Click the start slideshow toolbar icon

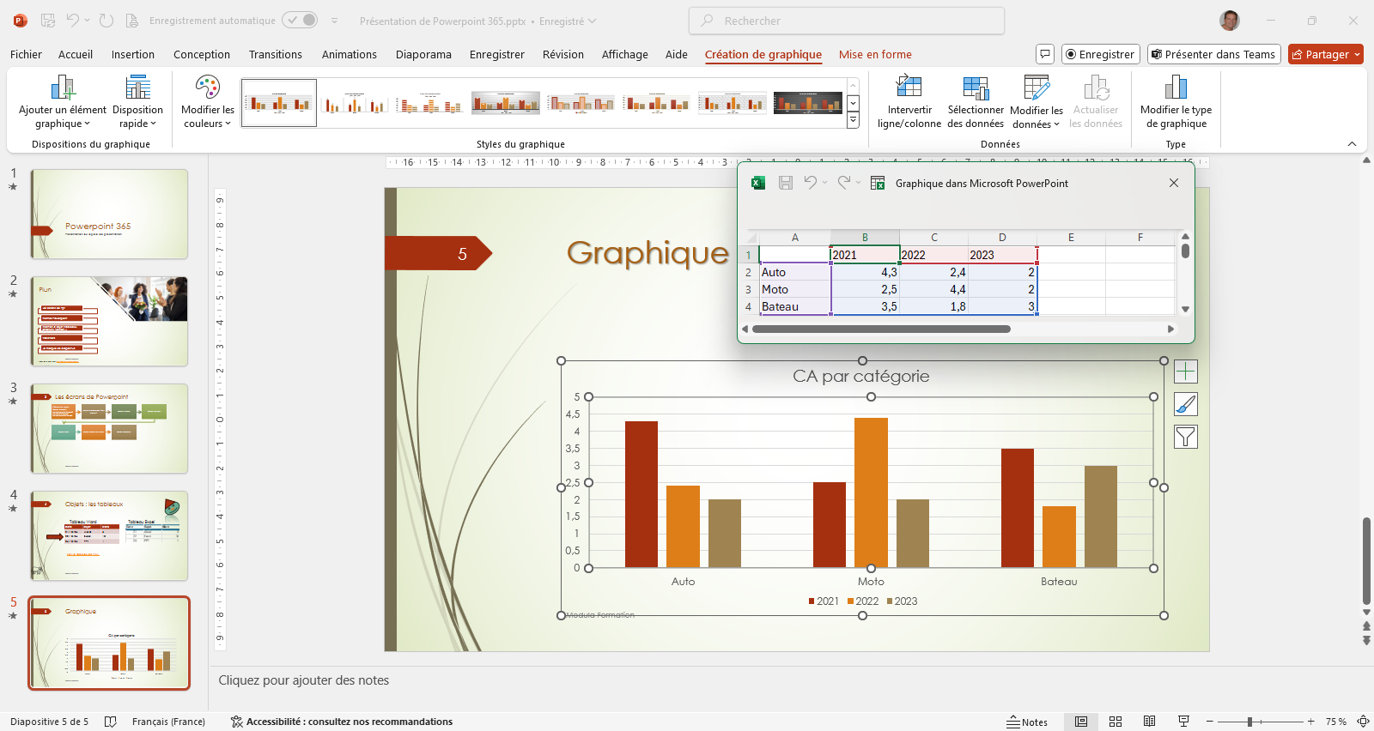click(x=131, y=21)
